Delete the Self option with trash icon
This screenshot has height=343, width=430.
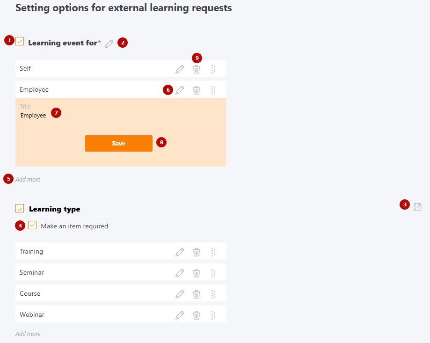(197, 69)
